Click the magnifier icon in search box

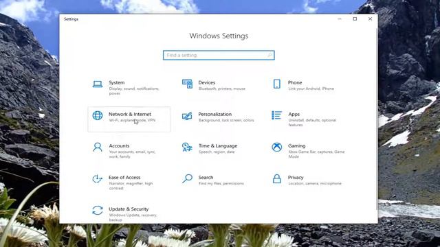point(269,55)
